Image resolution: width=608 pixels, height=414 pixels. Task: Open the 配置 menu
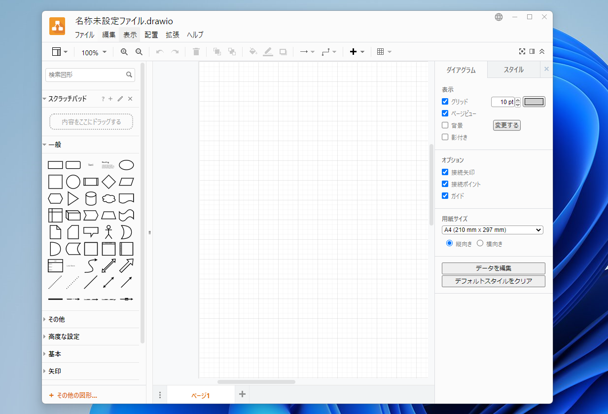tap(151, 35)
